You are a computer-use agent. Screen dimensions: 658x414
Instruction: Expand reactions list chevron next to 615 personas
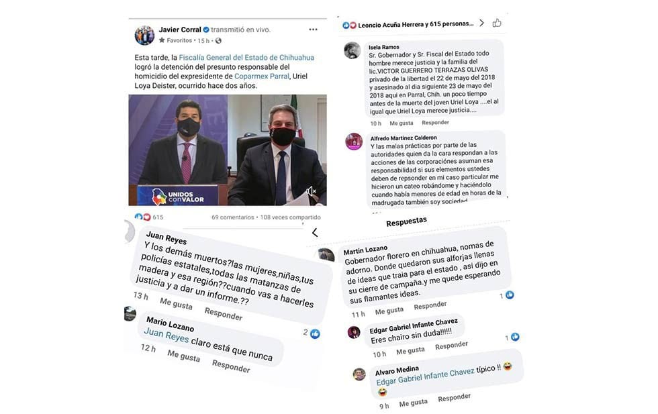coord(482,23)
